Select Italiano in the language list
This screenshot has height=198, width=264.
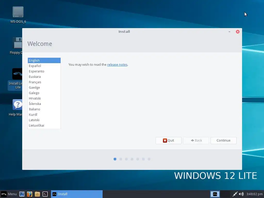point(44,109)
